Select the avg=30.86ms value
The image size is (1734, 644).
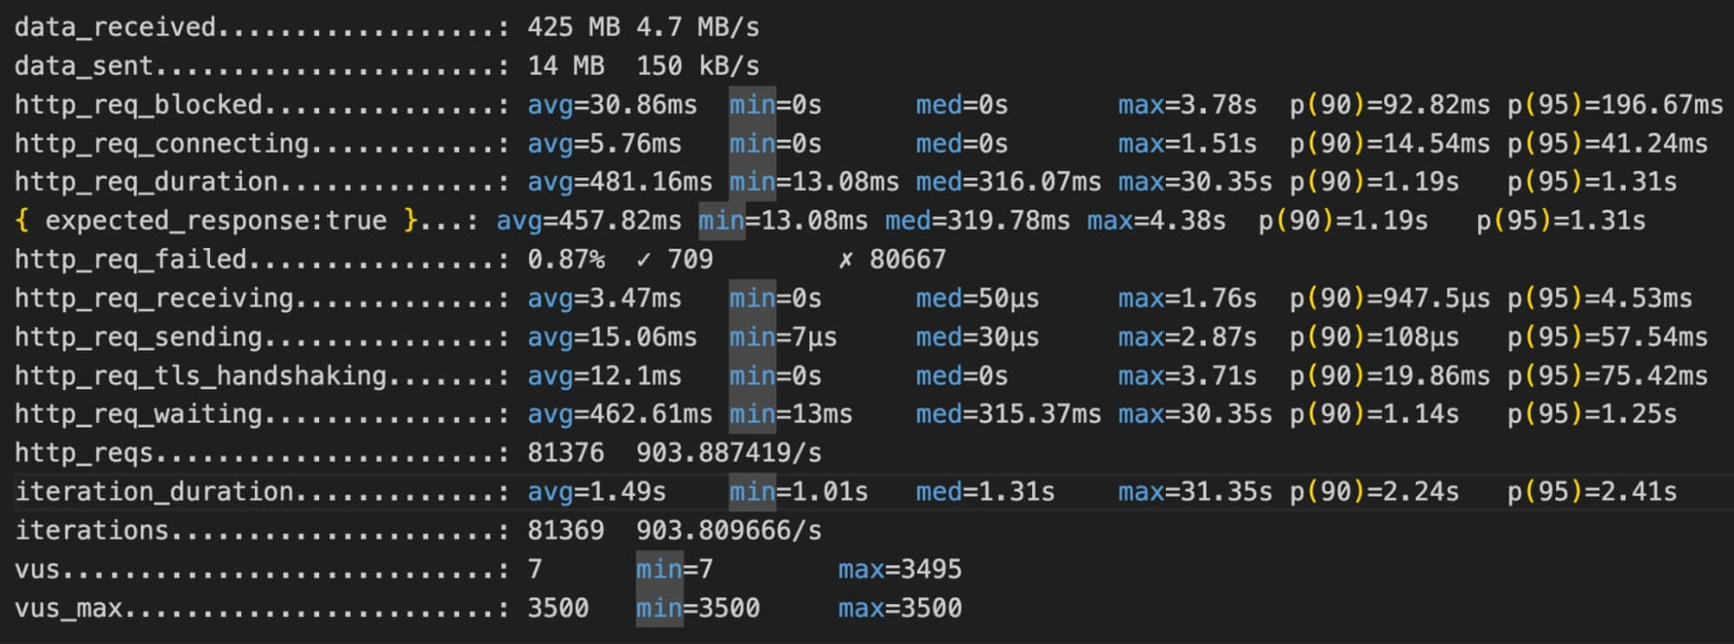coord(612,105)
